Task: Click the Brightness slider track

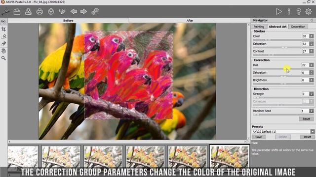Action: [283, 84]
